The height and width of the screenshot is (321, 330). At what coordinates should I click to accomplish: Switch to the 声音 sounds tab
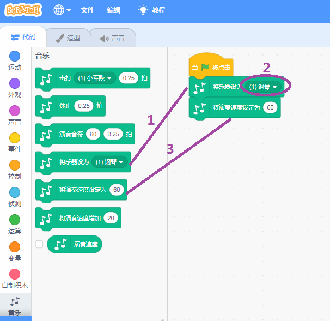pyautogui.click(x=112, y=38)
